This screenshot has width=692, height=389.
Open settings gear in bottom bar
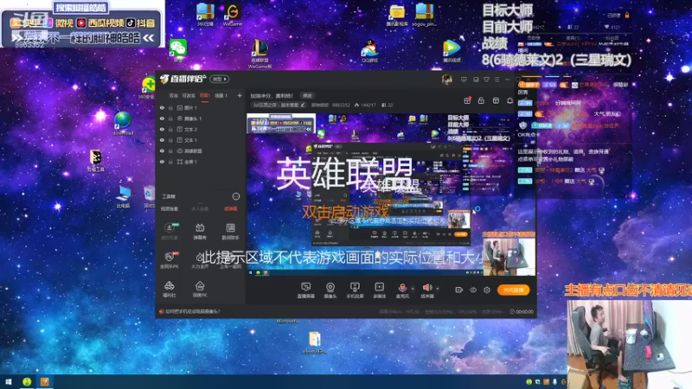pos(487,290)
